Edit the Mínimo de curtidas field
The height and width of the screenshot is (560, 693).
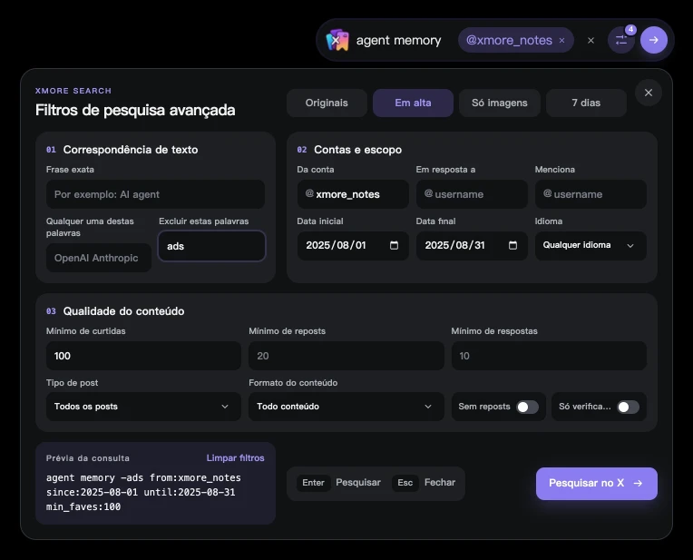(x=143, y=356)
